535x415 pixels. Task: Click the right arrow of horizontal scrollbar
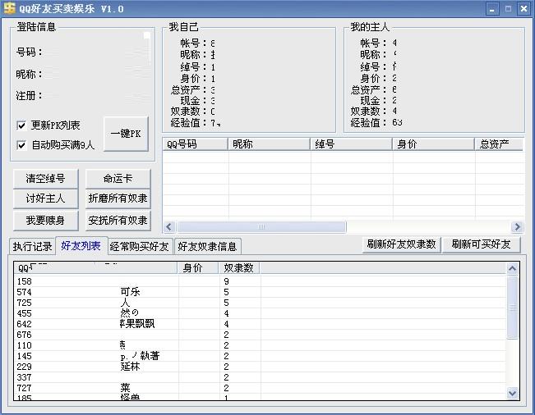517,226
